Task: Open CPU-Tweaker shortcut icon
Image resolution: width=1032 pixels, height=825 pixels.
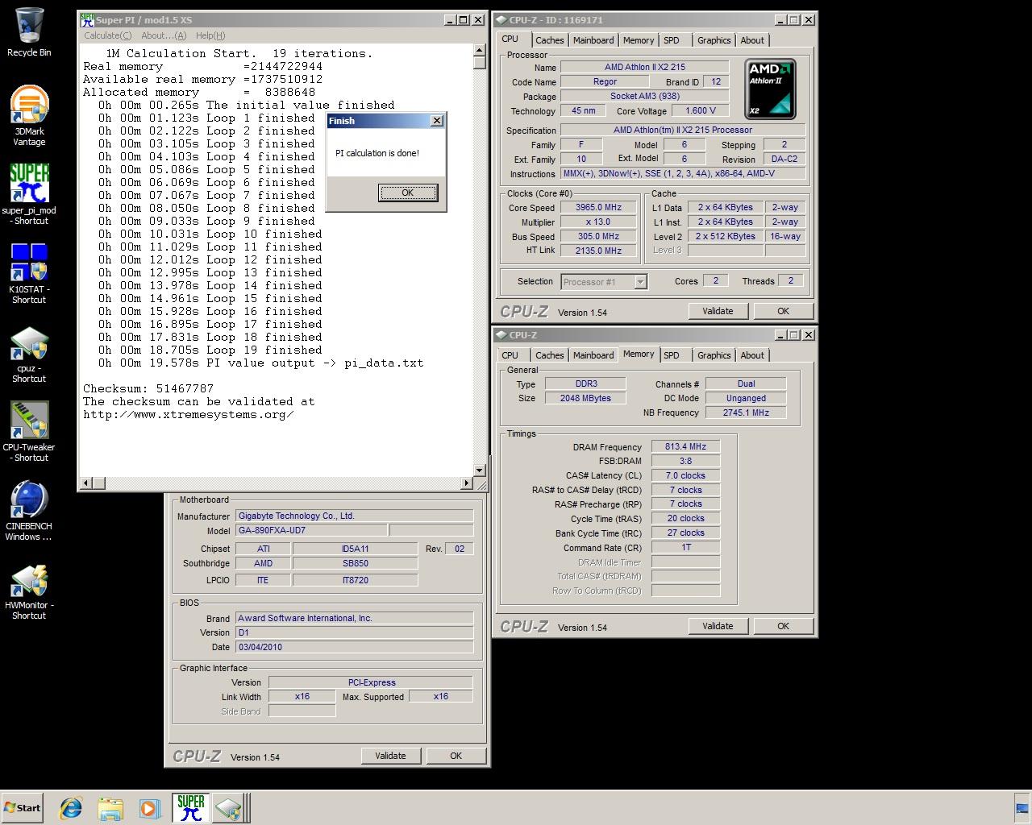Action: coord(29,431)
